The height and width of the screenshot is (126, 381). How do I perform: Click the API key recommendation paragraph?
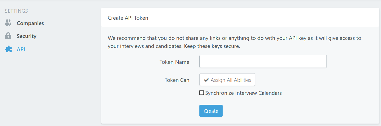coord(234,38)
